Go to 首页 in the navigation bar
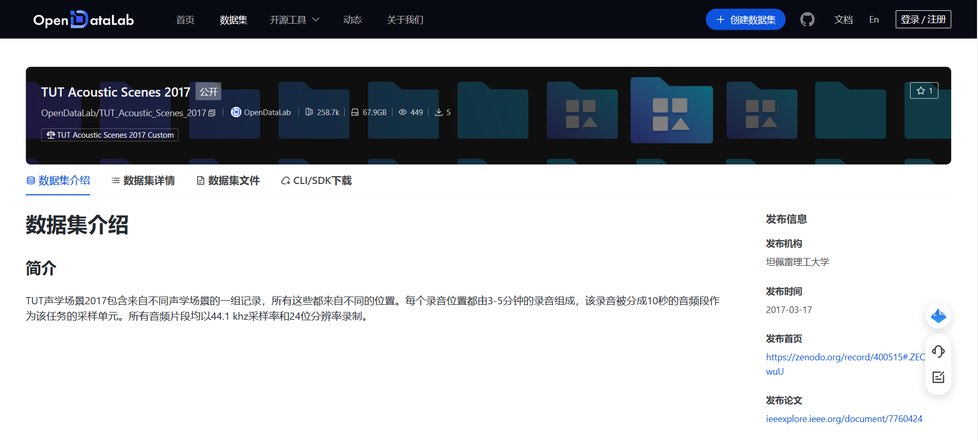 pyautogui.click(x=185, y=20)
